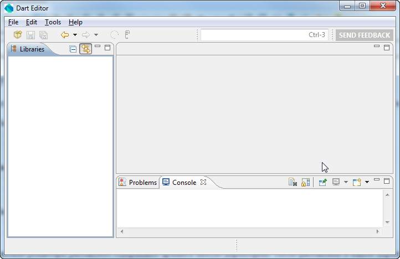
Task: Minimize the Dart Editor window
Action: tap(347, 6)
